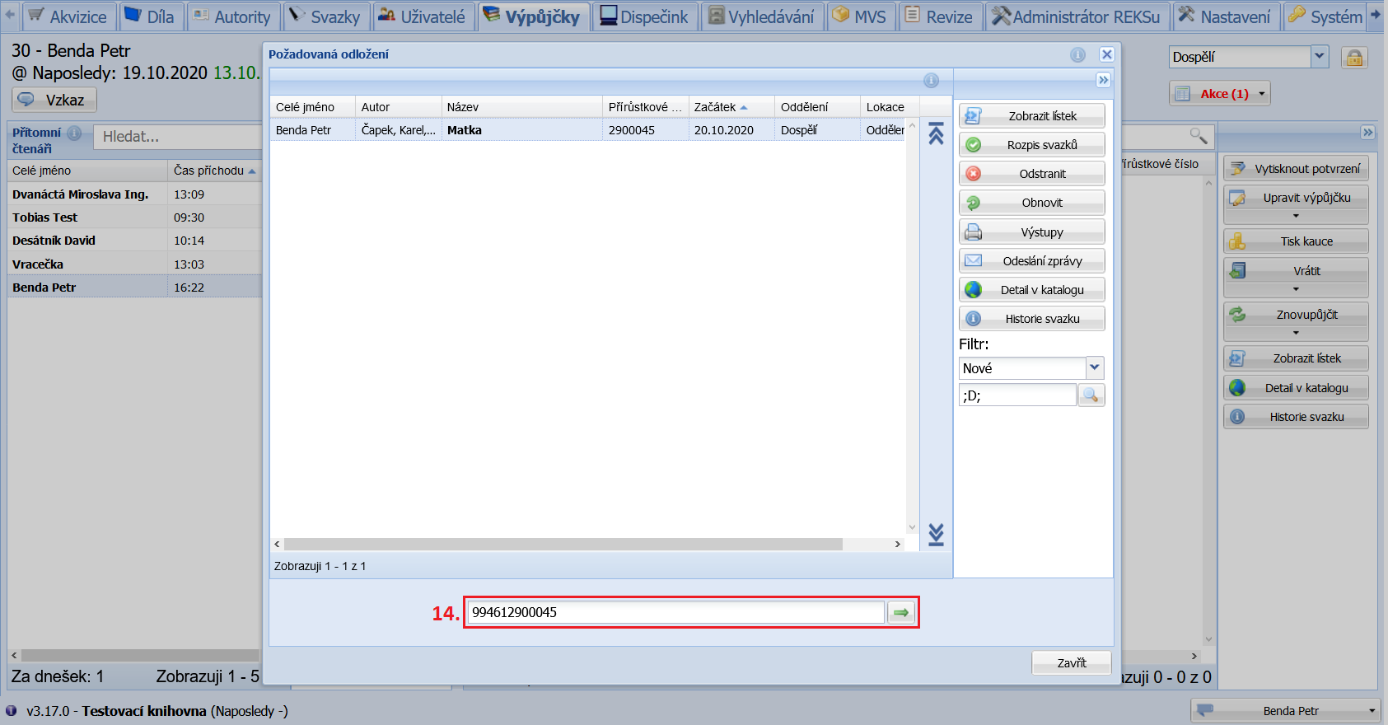This screenshot has width=1388, height=725.
Task: Click Odeslání zprávy button
Action: coord(1031,261)
